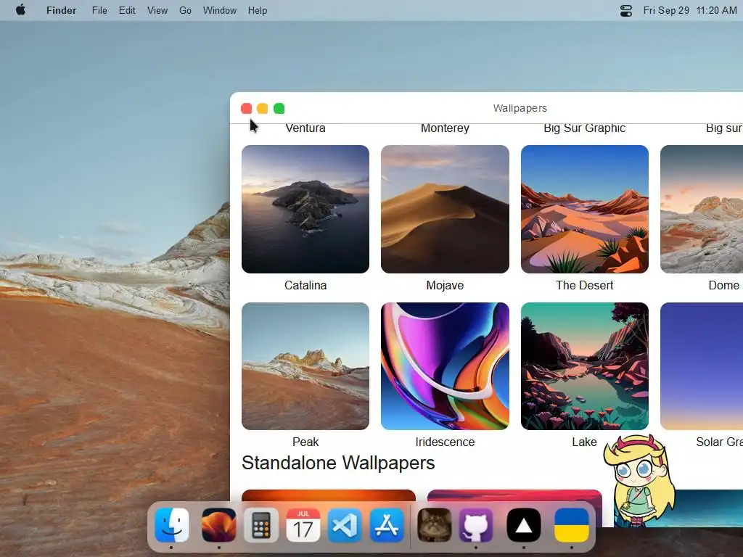Click the Peak label text
Screen dimensions: 743x557
[305, 442]
